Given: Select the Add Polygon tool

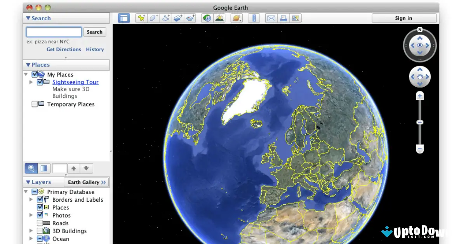Looking at the screenshot, I should click(153, 18).
